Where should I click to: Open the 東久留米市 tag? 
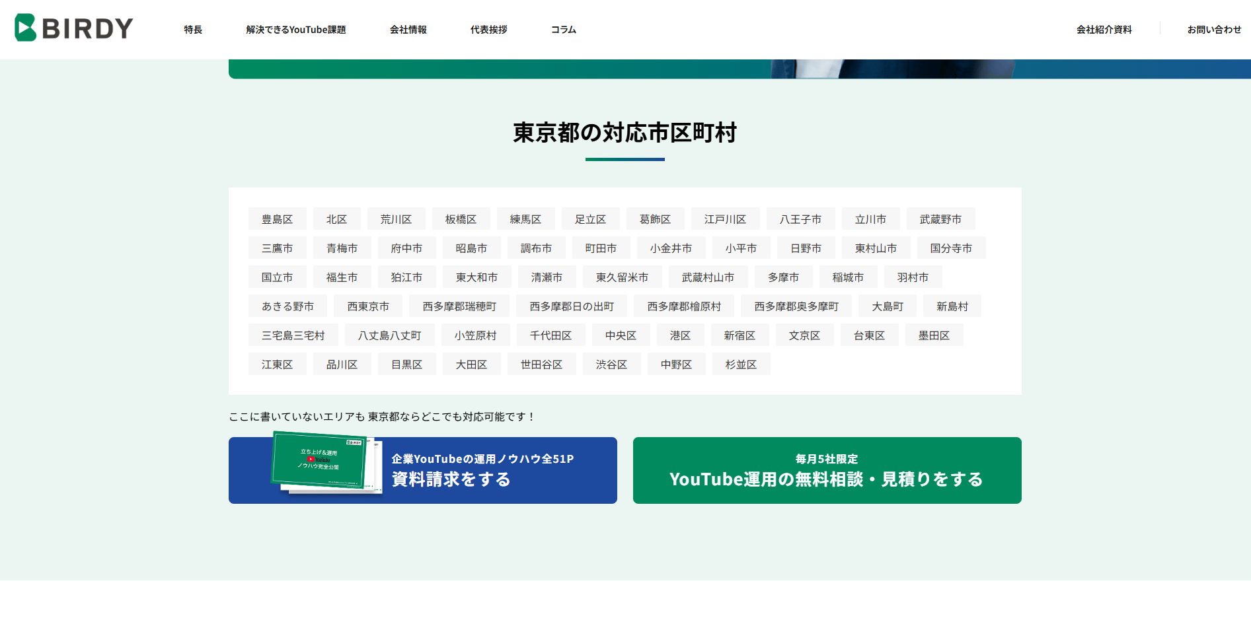pyautogui.click(x=621, y=277)
